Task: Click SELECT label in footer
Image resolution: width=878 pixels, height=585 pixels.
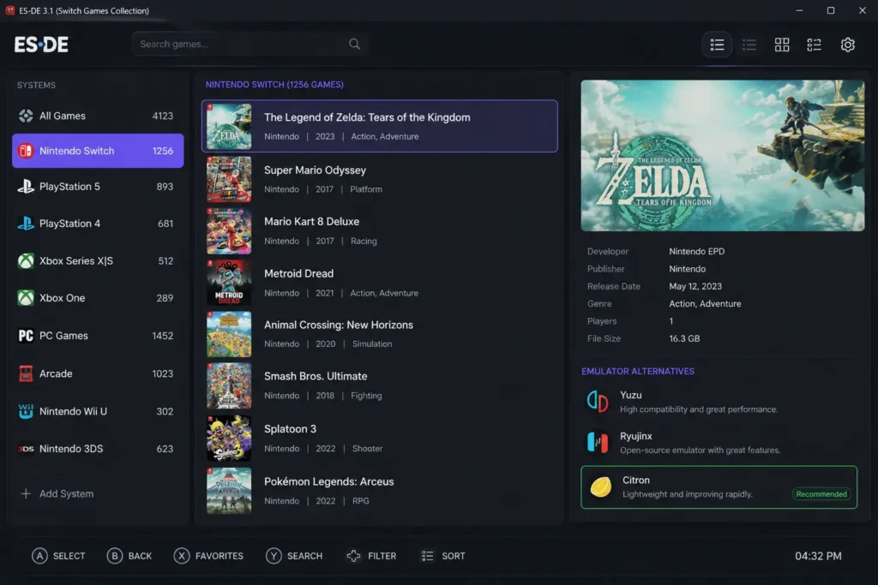Action: point(69,556)
